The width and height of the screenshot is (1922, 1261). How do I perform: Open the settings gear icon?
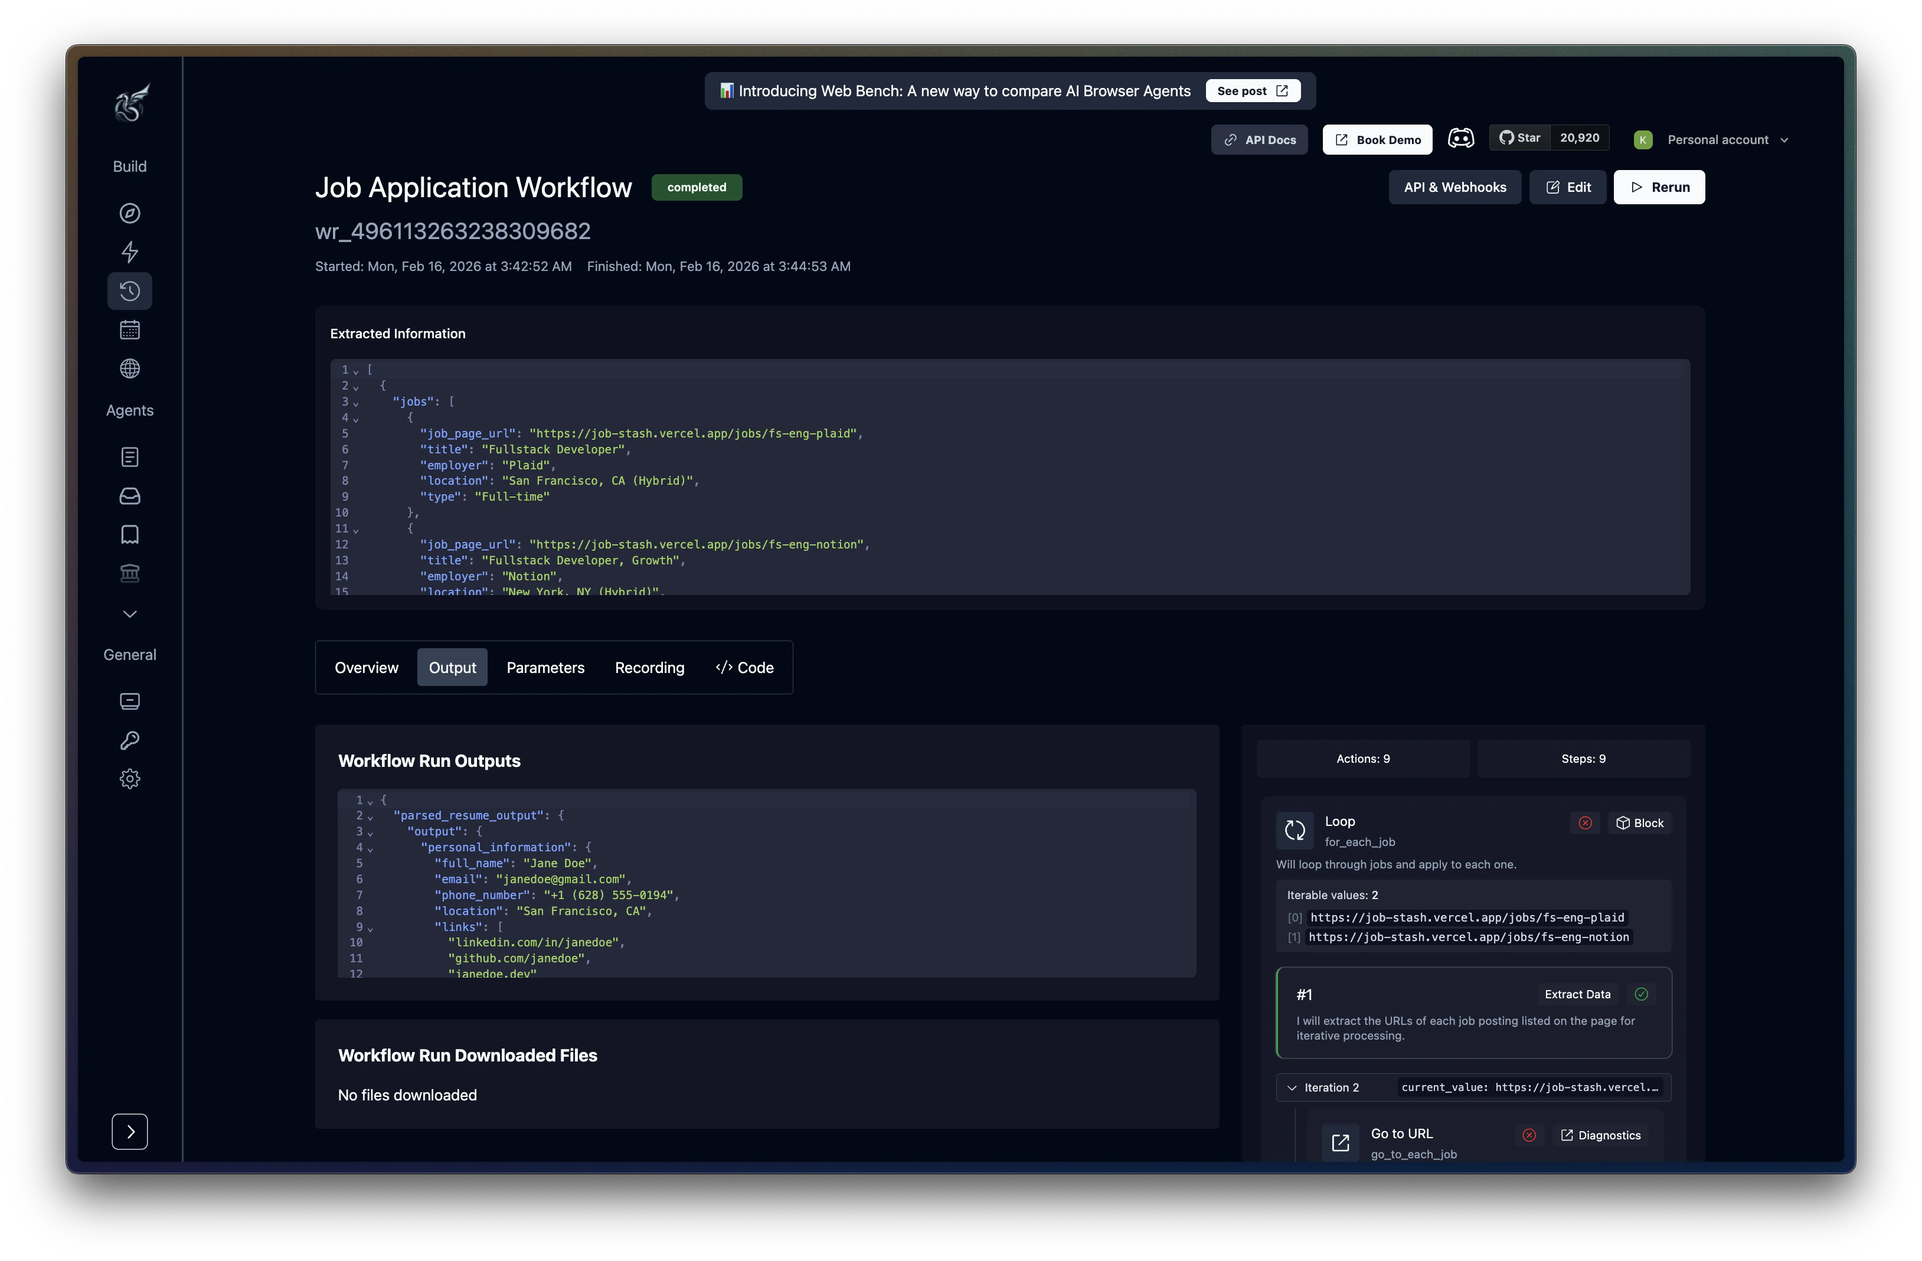point(129,778)
